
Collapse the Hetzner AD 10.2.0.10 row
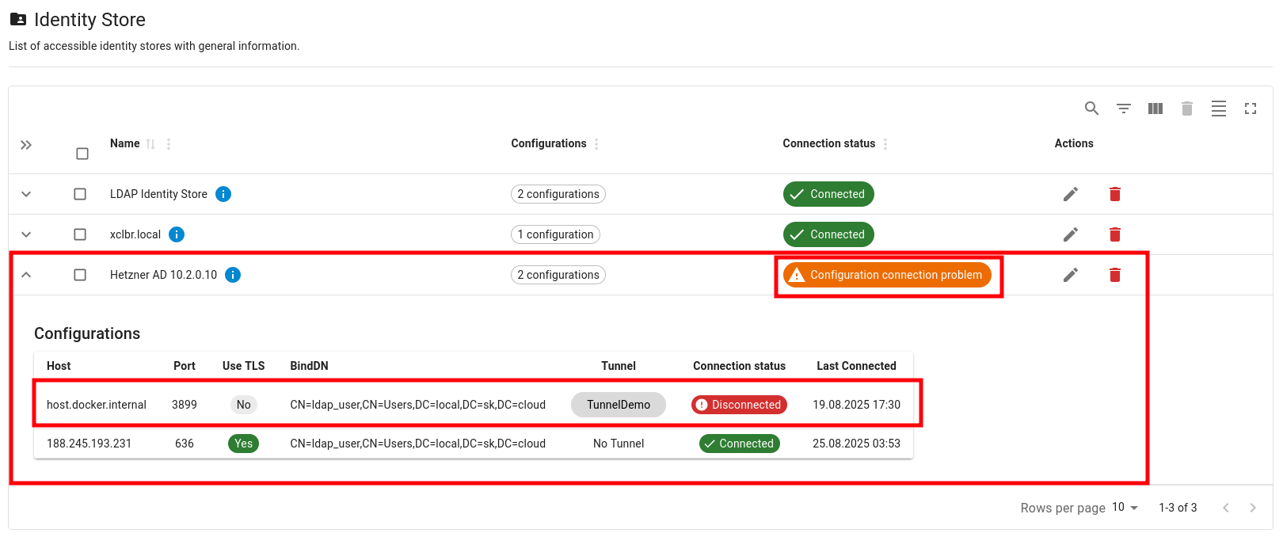26,275
